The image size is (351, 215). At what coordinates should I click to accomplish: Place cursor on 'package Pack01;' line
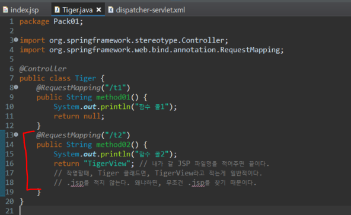point(51,21)
